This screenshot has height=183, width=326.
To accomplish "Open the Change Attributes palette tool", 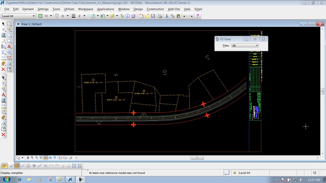I will [3, 64].
